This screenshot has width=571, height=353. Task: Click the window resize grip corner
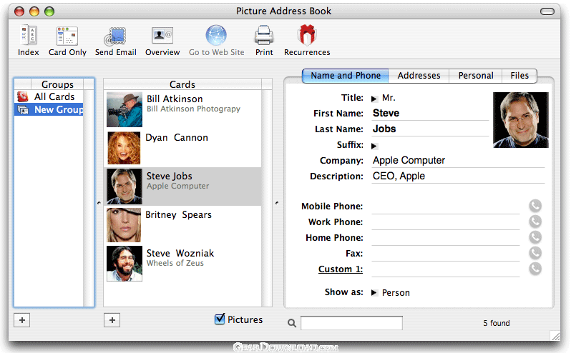[555, 335]
